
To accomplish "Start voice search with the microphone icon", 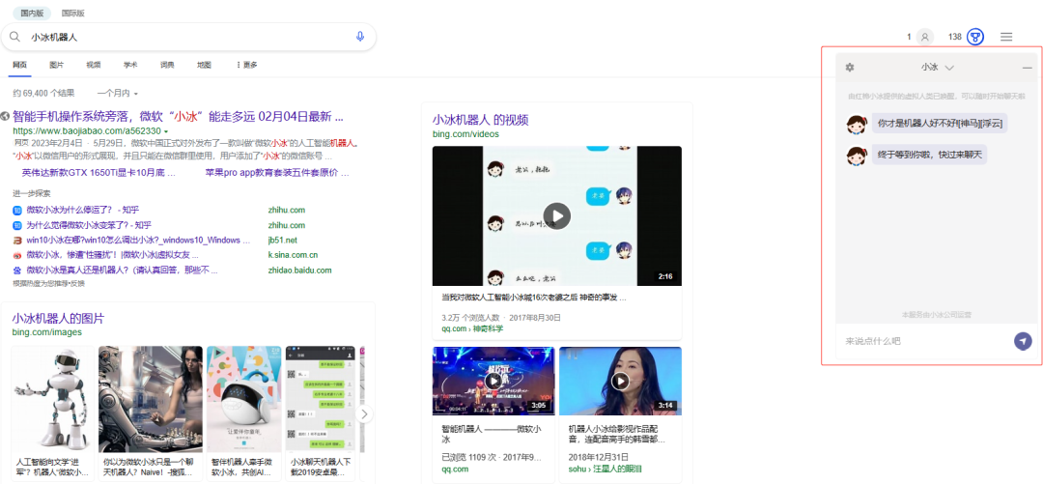I will pyautogui.click(x=360, y=37).
